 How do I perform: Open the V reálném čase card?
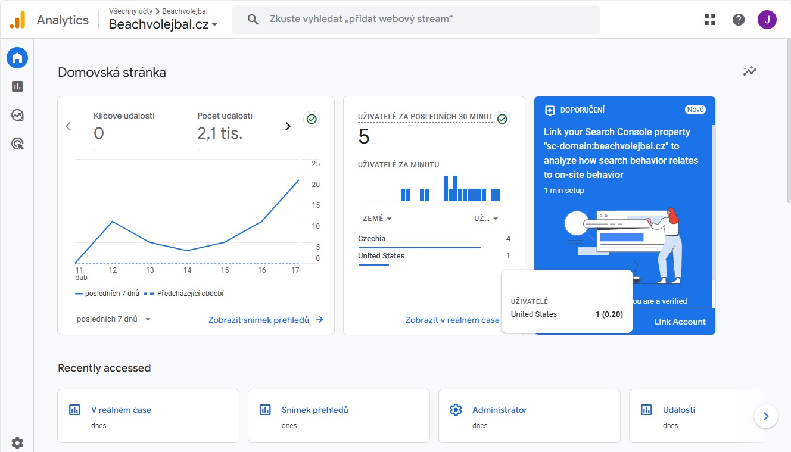(x=148, y=416)
